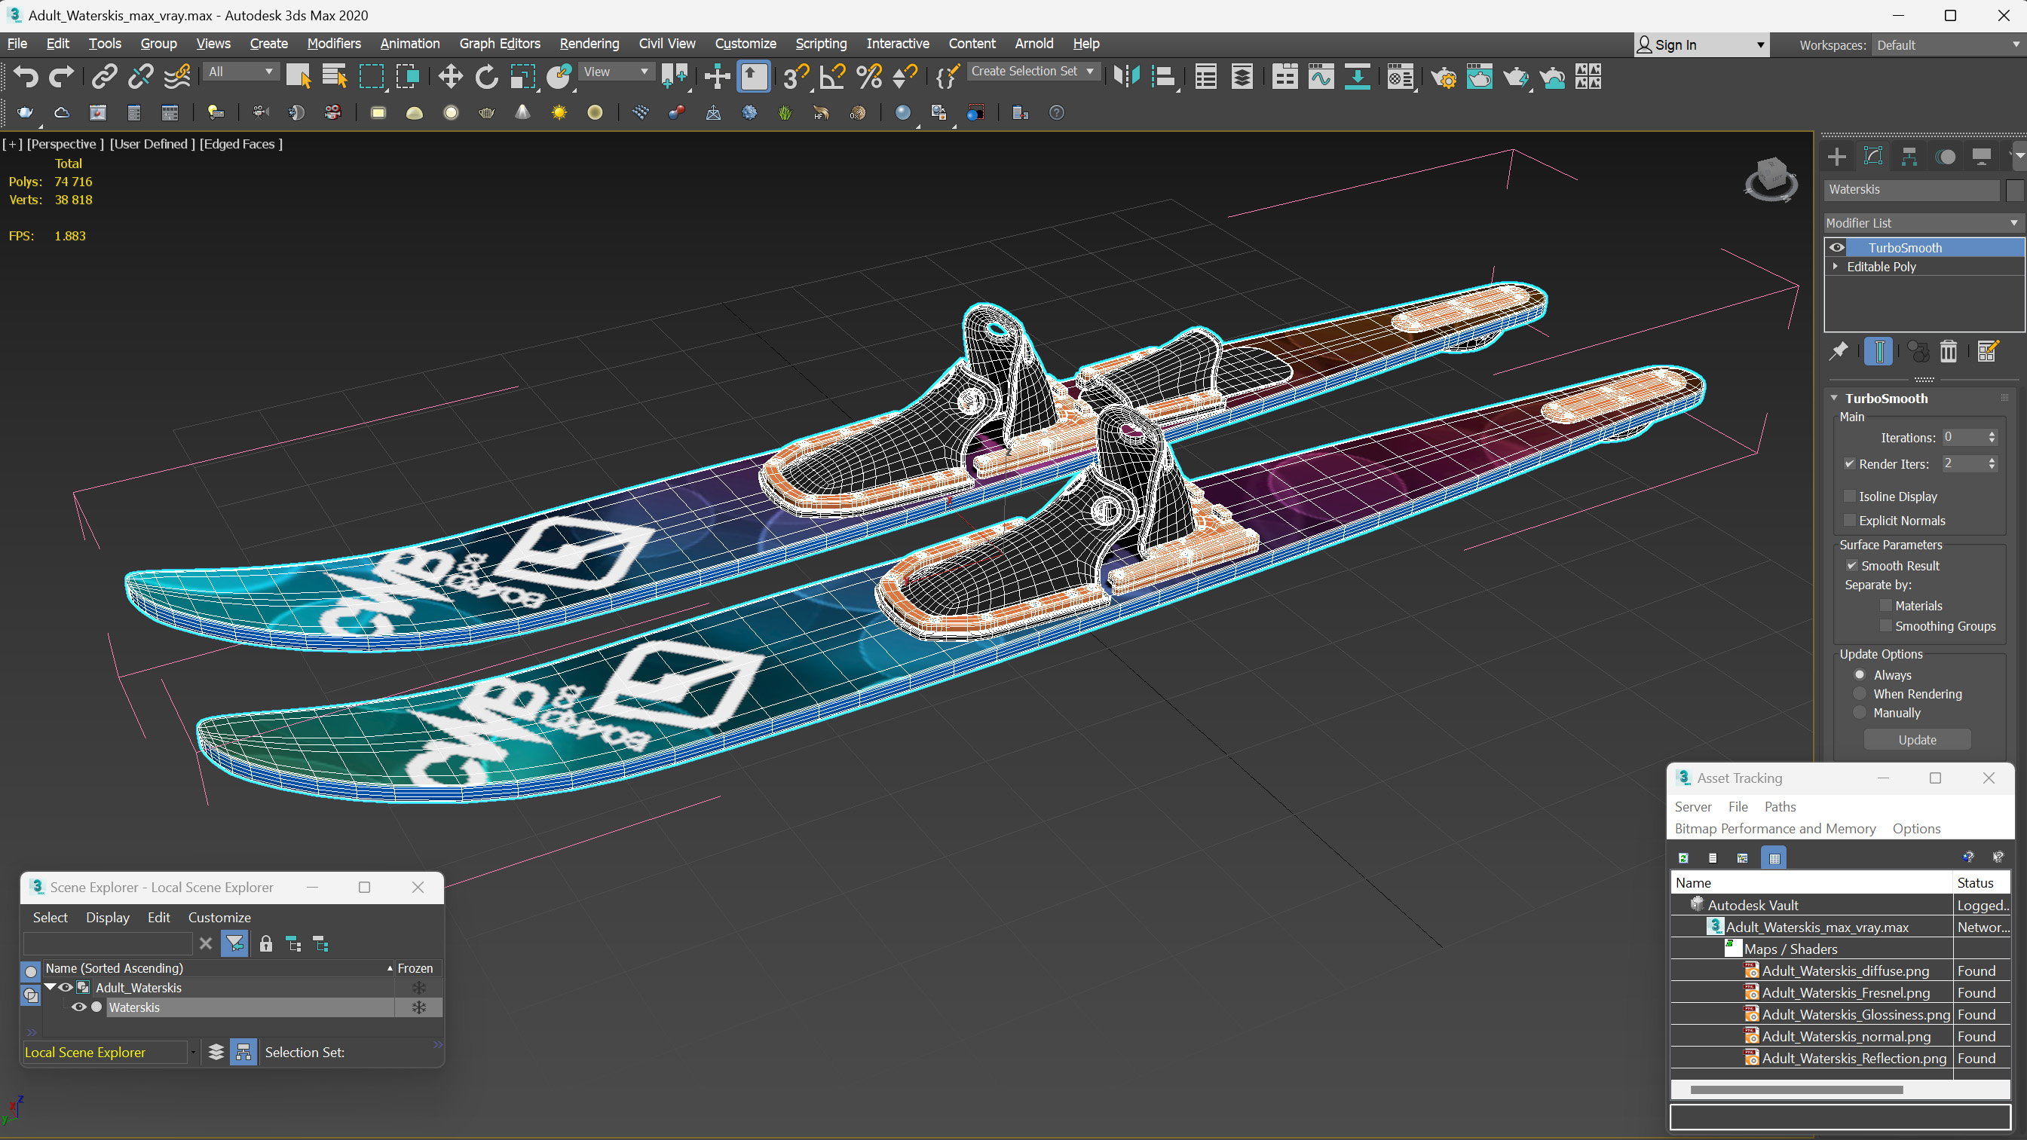Click Asset Tracking horizontal scrollbar
The height and width of the screenshot is (1140, 2027).
point(1796,1090)
